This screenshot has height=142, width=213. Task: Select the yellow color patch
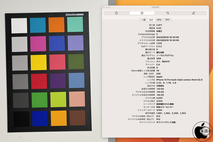(x=38, y=62)
